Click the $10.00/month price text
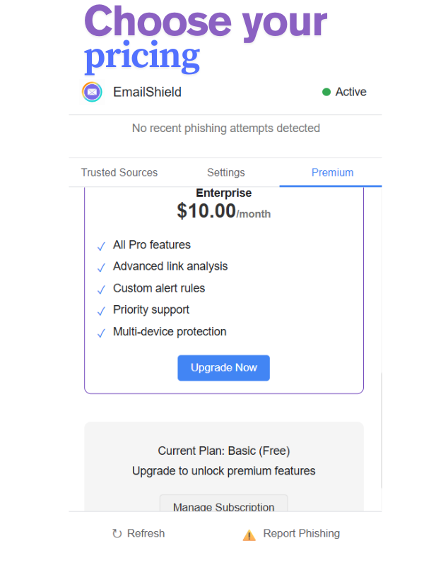The height and width of the screenshot is (565, 424). [223, 211]
